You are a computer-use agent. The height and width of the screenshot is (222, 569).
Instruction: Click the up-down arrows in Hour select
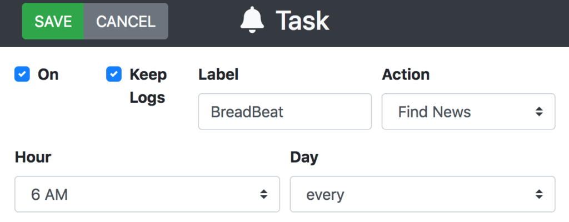[264, 194]
